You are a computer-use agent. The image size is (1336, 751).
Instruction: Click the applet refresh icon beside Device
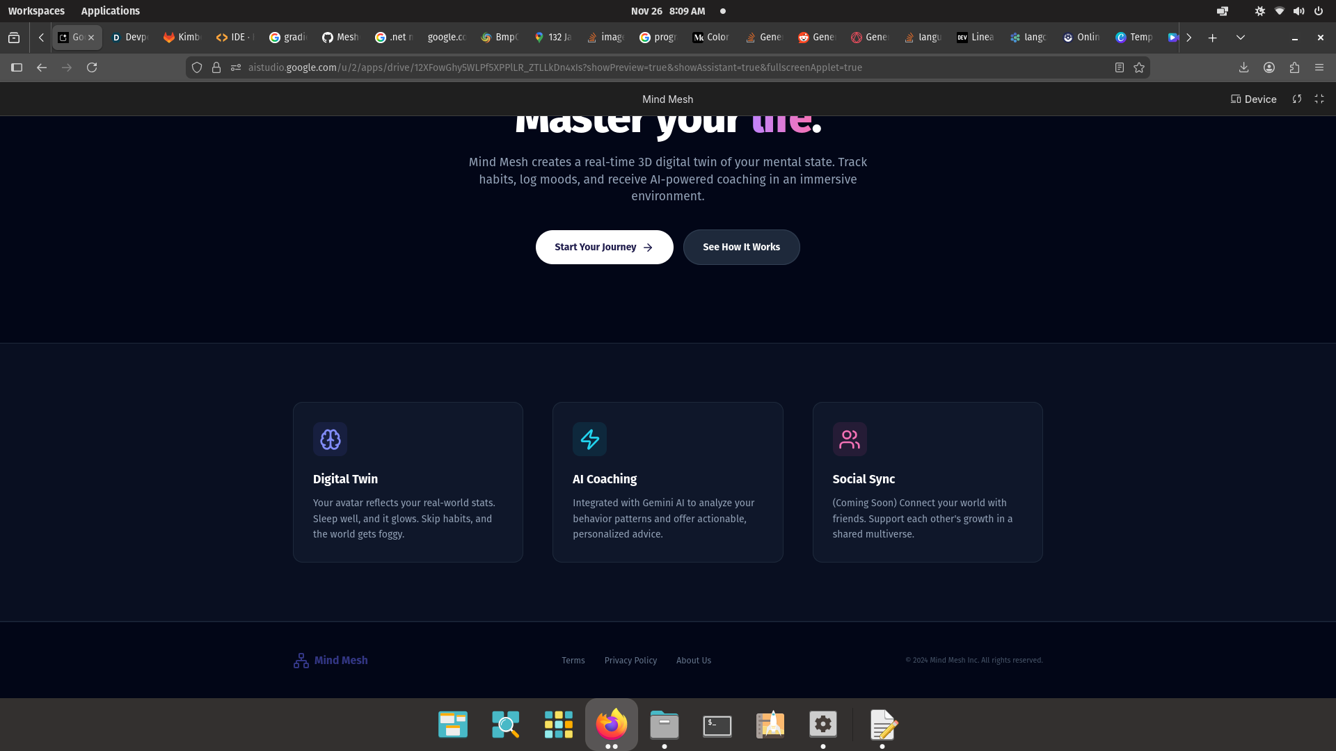tap(1297, 99)
